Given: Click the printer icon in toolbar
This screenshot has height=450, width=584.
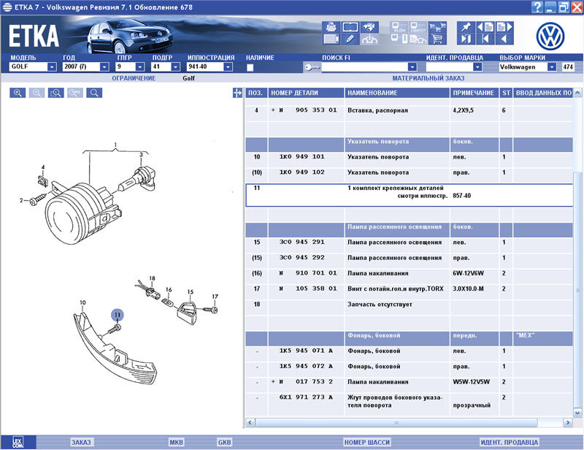Looking at the screenshot, I should (x=331, y=27).
